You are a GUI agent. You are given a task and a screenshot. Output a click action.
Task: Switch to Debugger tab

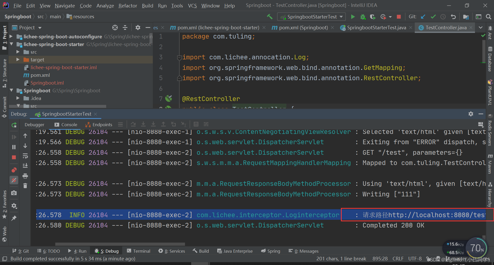click(34, 125)
